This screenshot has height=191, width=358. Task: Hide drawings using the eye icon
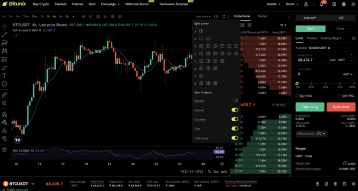pyautogui.click(x=5, y=138)
